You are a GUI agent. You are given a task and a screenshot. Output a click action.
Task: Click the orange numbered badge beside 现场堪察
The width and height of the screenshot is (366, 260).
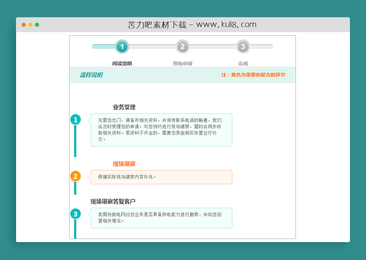pos(76,177)
